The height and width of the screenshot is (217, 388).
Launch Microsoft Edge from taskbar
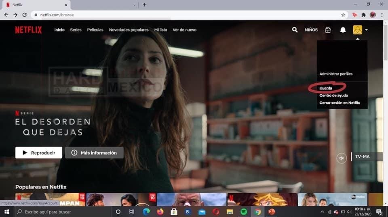click(146, 212)
